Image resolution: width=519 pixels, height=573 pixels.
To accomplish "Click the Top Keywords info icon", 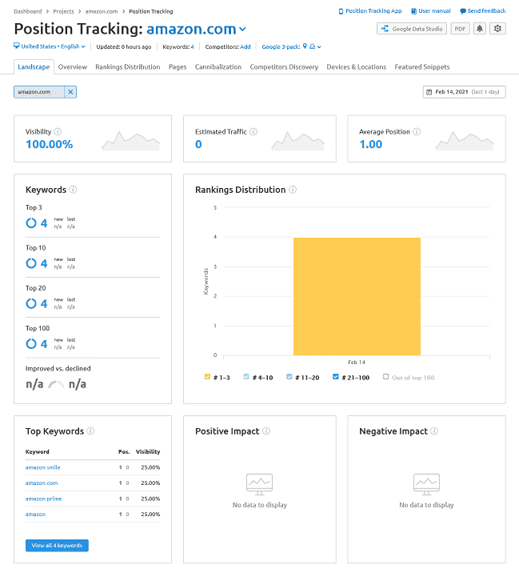I will (x=90, y=431).
